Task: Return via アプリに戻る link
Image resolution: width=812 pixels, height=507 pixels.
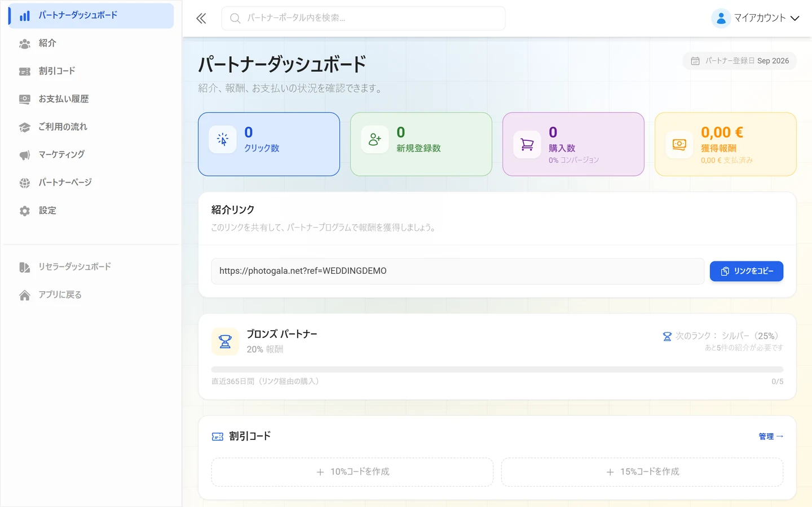Action: pos(91,295)
